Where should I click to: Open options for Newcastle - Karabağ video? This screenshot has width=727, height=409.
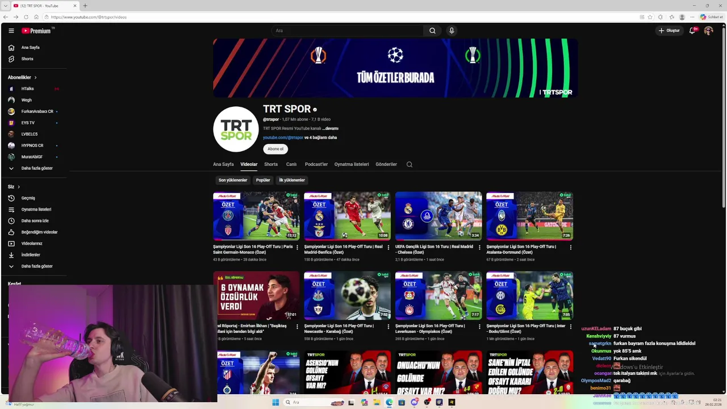388,327
